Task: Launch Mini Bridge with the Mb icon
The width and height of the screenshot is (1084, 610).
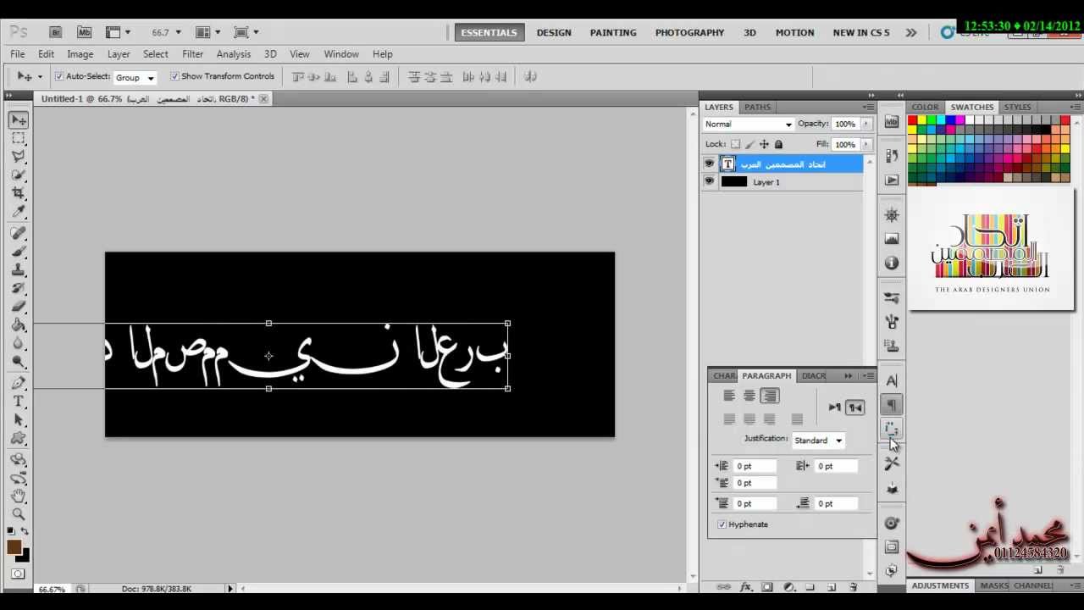Action: pos(84,32)
